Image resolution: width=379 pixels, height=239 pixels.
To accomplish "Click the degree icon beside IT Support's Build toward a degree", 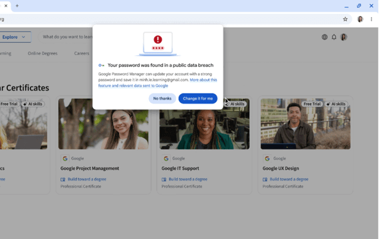I will point(164,179).
